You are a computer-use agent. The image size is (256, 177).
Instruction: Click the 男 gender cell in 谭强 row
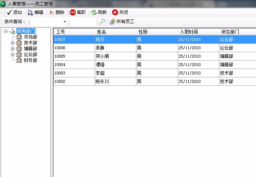(157, 65)
